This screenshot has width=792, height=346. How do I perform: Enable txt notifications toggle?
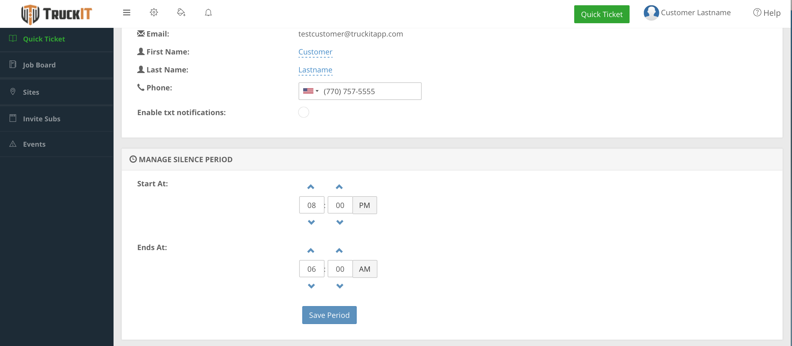click(303, 112)
